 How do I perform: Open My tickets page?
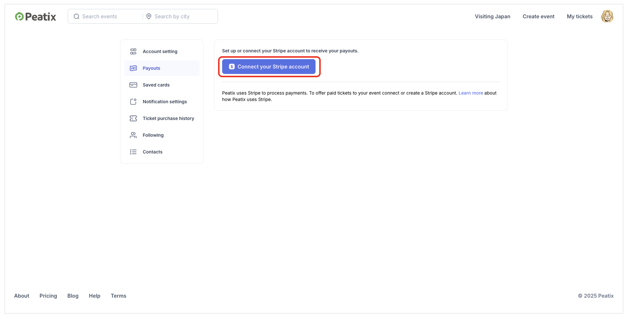click(x=579, y=17)
